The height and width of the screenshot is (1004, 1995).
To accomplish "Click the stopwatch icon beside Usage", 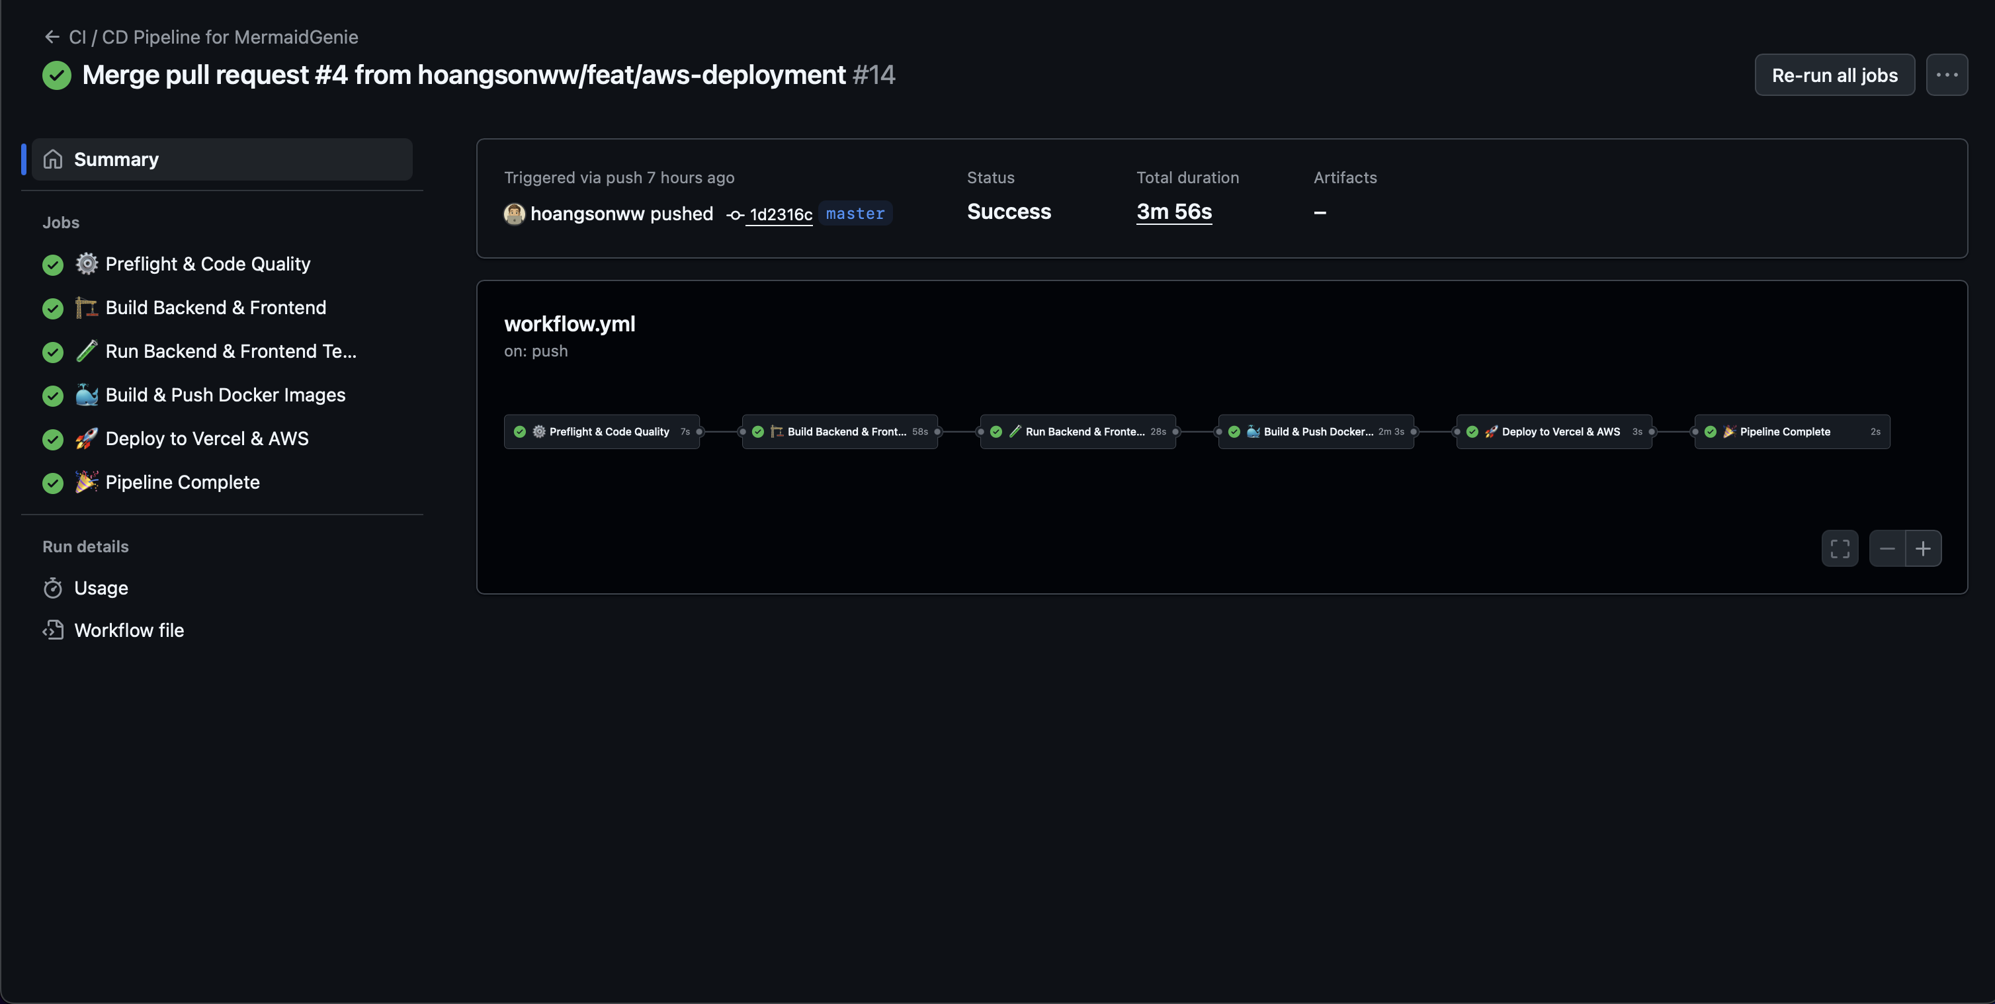I will tap(53, 588).
